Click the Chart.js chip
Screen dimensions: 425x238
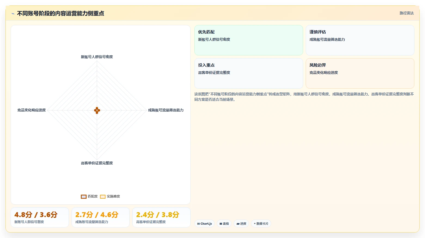[x=204, y=224]
